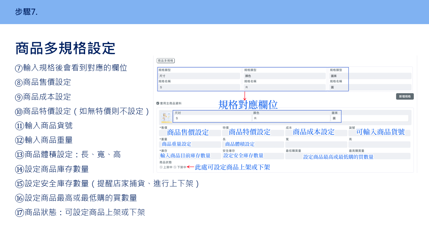Click the 新增規格 button
The height and width of the screenshot is (241, 429).
[x=405, y=96]
